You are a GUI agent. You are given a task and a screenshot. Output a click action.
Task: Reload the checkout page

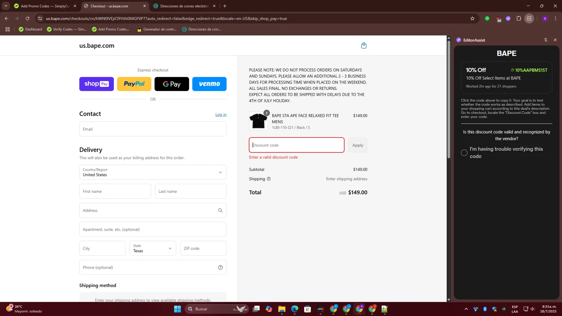[27, 18]
